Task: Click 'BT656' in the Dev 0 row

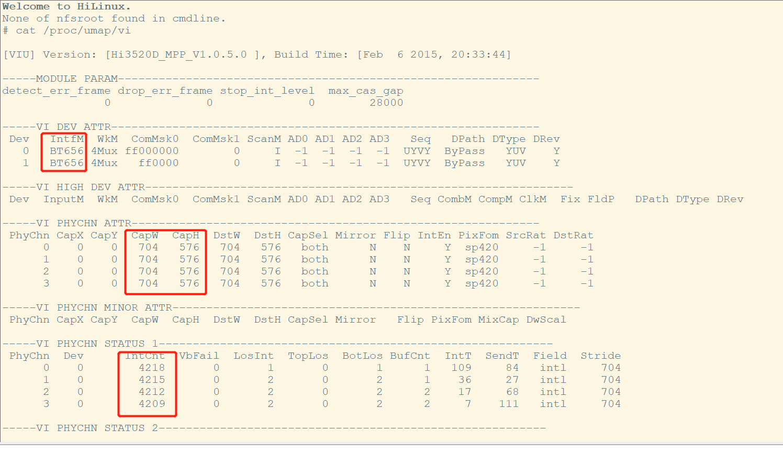Action: (67, 151)
